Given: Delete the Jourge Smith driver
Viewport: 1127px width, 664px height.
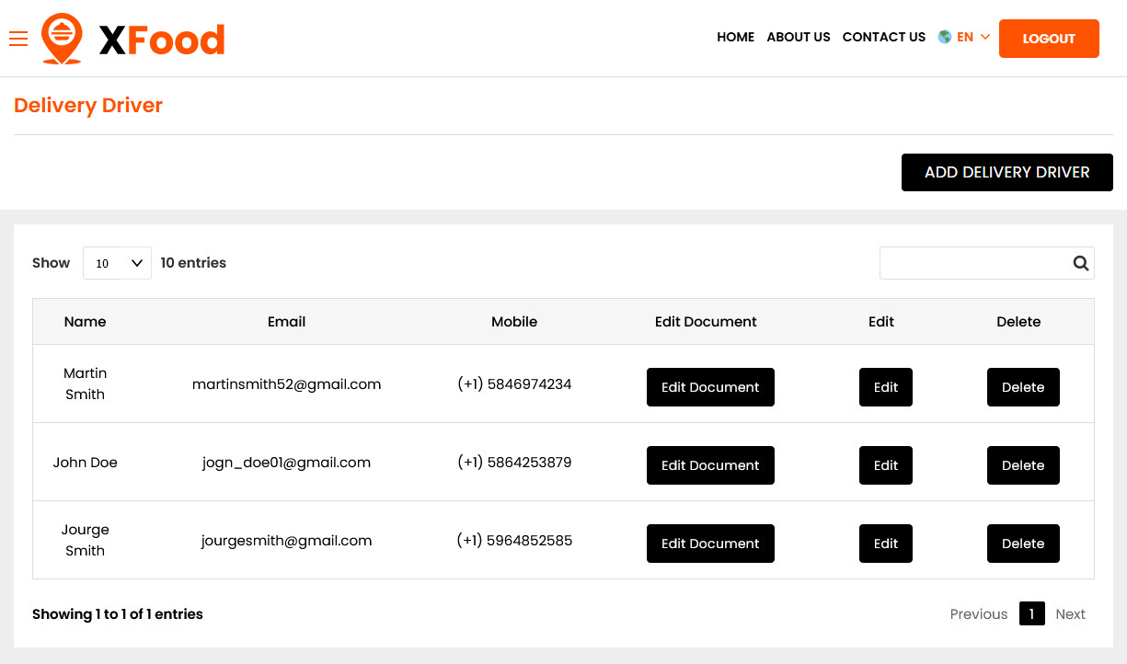Looking at the screenshot, I should pos(1022,544).
